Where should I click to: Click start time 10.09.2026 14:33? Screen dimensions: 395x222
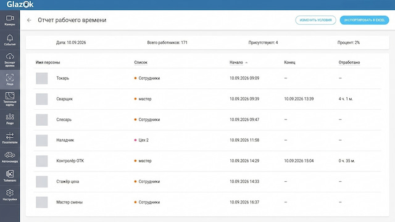(244, 181)
